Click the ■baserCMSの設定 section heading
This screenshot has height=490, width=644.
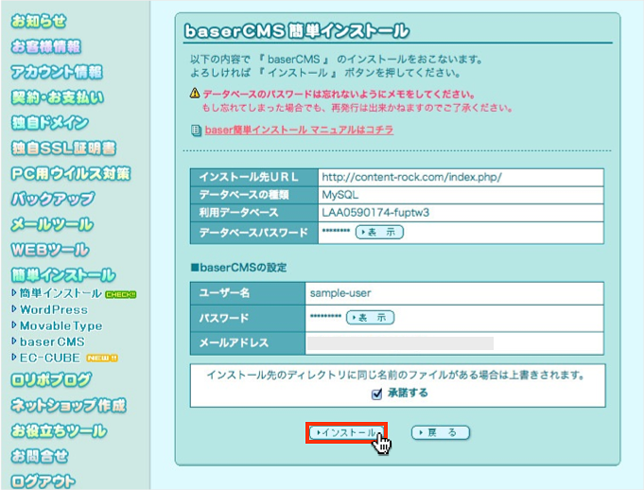point(238,268)
